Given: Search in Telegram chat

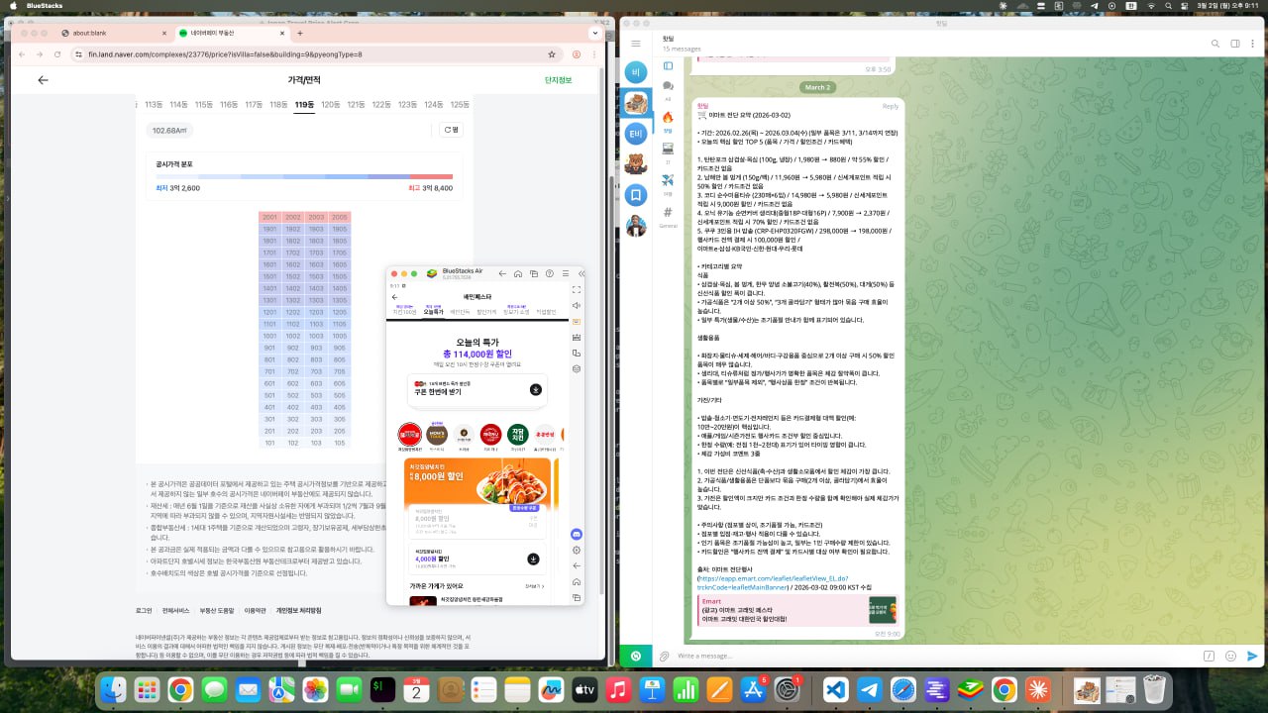Looking at the screenshot, I should tap(1215, 44).
